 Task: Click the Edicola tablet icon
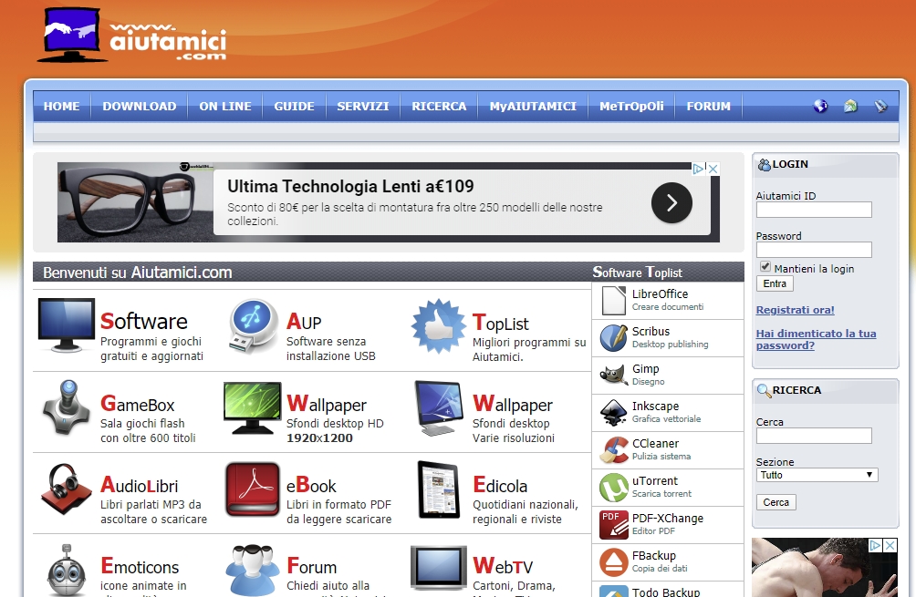(440, 489)
